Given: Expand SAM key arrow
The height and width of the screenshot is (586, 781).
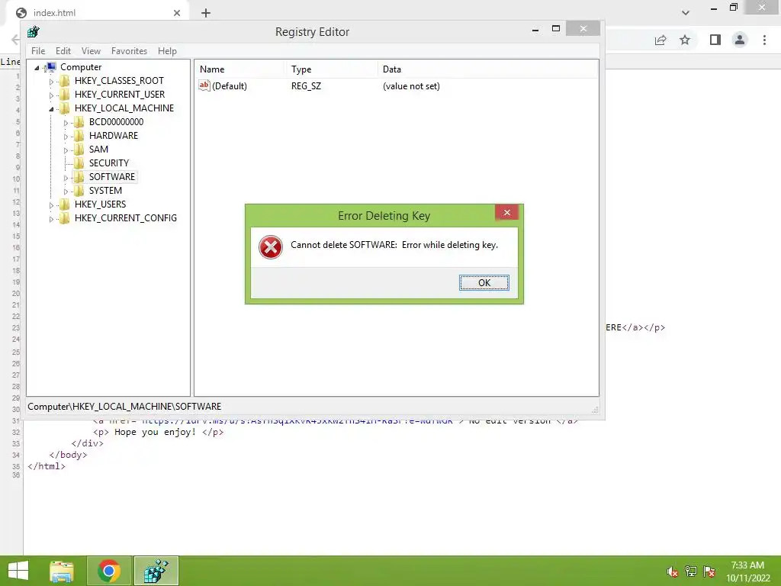Looking at the screenshot, I should pos(66,150).
